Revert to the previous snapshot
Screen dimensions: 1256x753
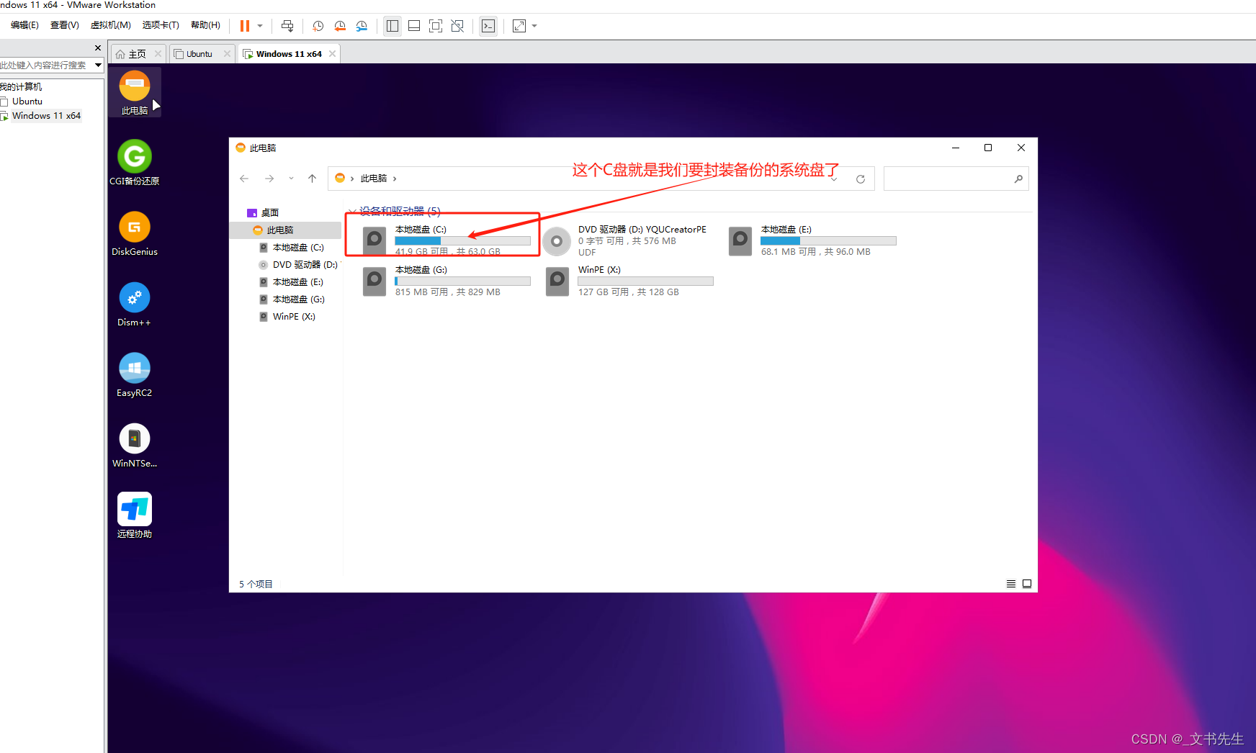[x=340, y=26]
